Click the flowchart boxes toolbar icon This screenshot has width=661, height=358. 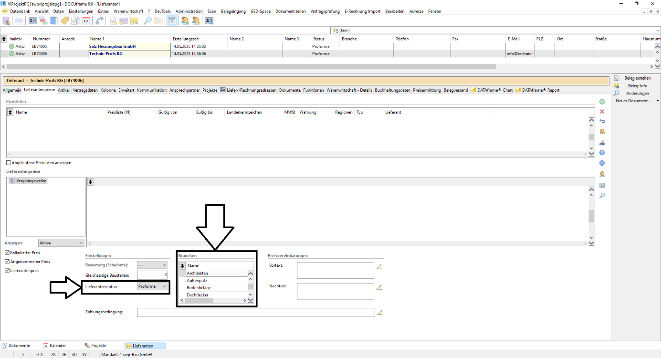click(43, 21)
